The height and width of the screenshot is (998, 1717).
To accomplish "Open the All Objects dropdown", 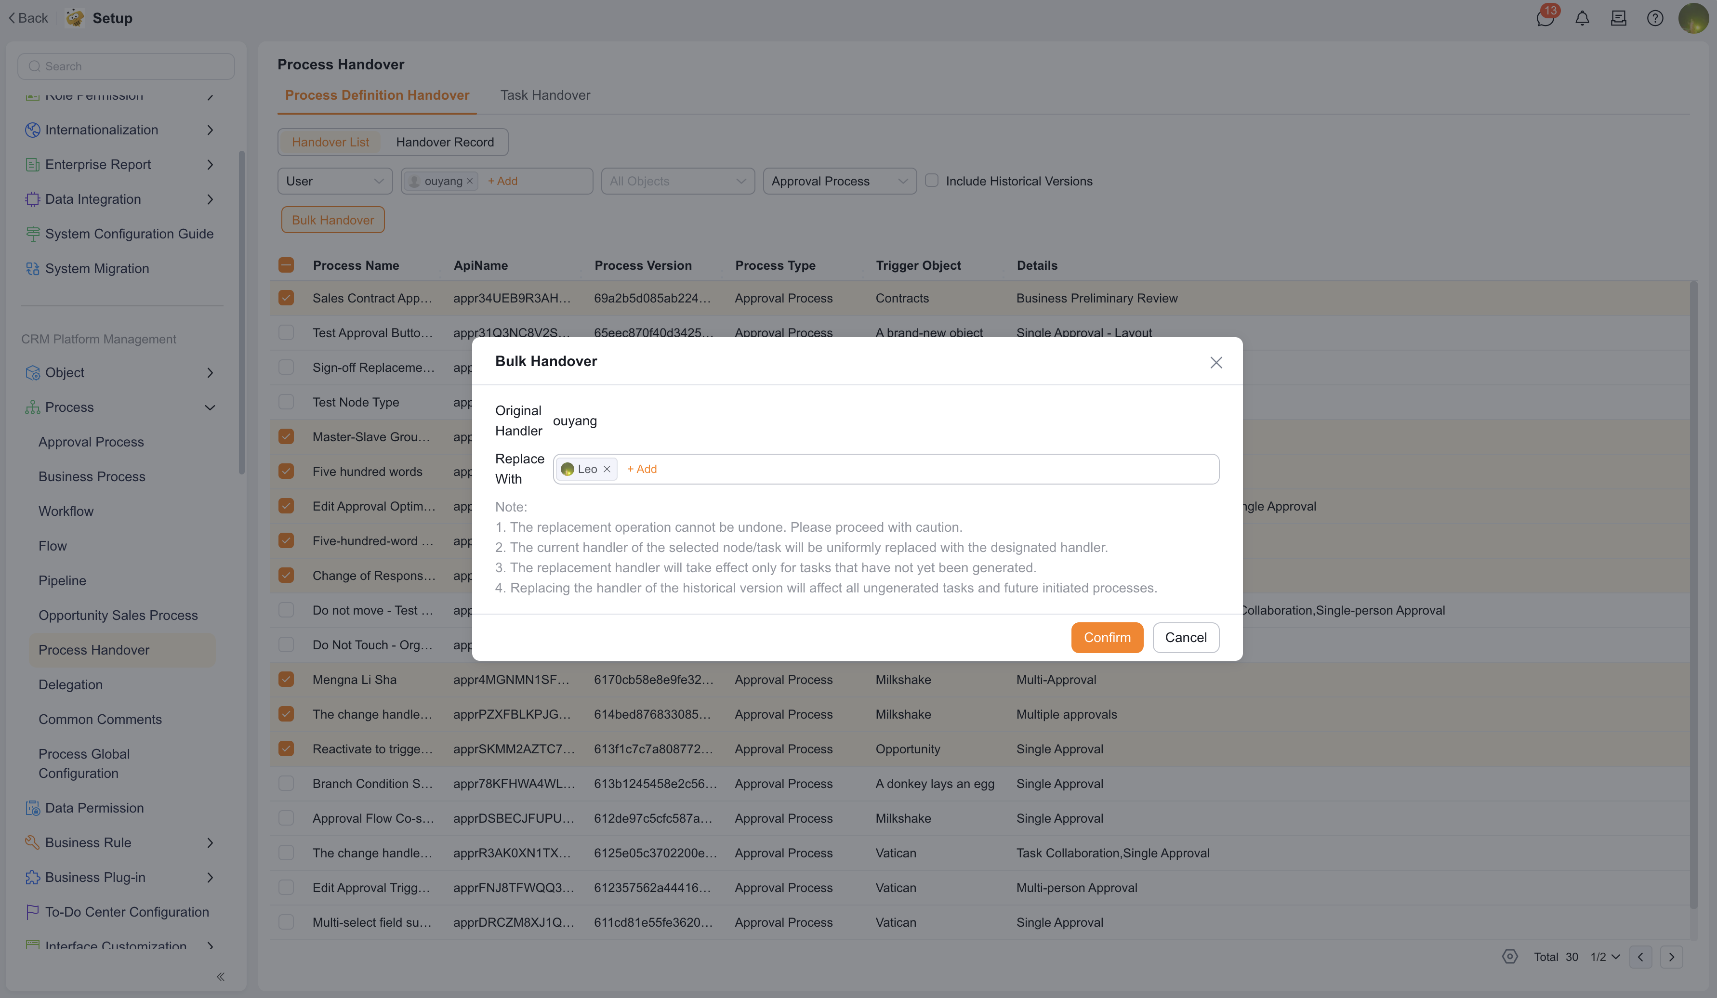I will [x=677, y=181].
